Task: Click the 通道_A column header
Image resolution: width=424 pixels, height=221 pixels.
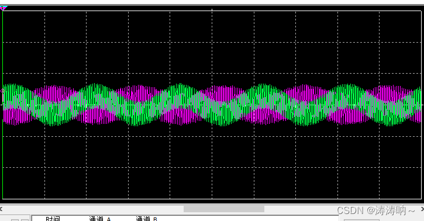Action: point(100,219)
